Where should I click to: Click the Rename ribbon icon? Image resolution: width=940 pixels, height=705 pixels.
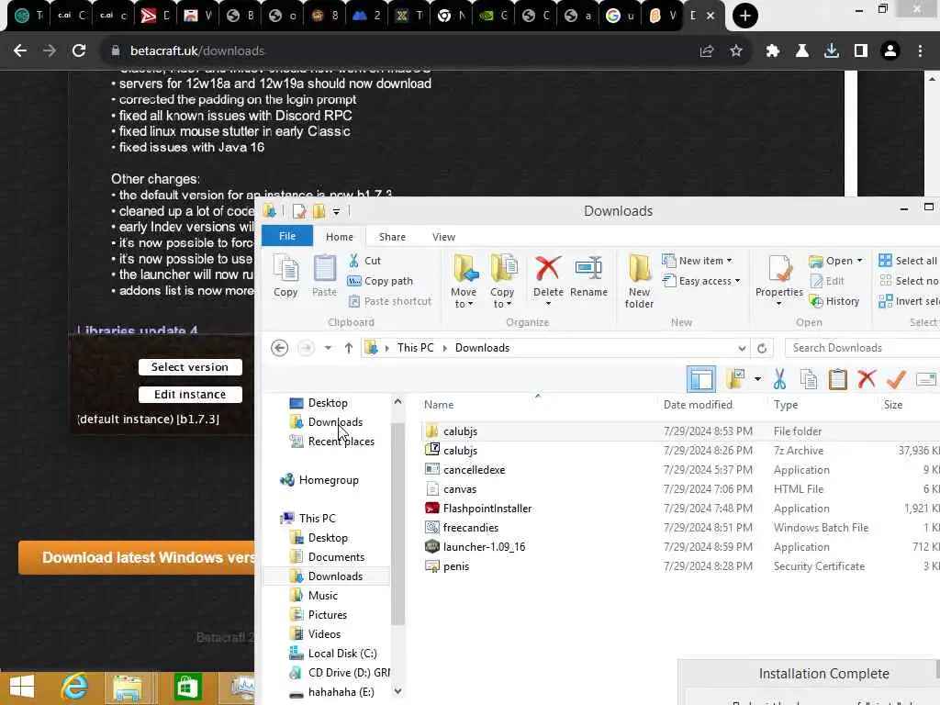588,275
